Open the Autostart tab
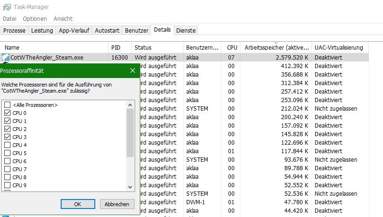Image resolution: width=383 pixels, height=217 pixels. tap(107, 30)
